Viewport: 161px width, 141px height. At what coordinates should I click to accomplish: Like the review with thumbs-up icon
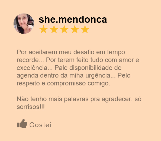point(22,124)
